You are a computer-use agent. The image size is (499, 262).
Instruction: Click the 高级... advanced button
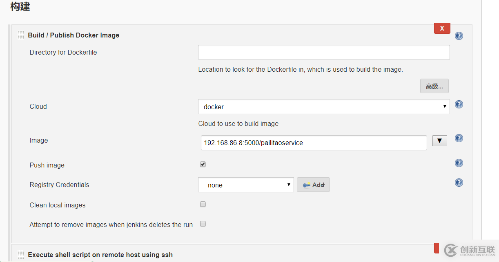coord(434,86)
